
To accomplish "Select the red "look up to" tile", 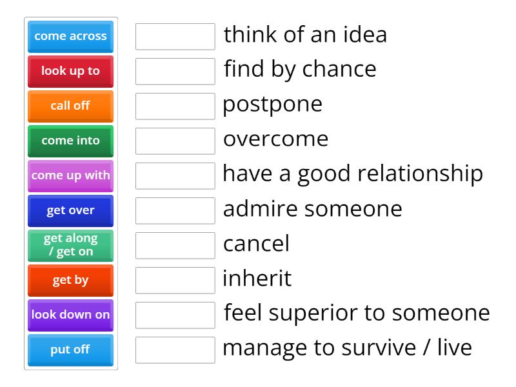I will [x=70, y=71].
